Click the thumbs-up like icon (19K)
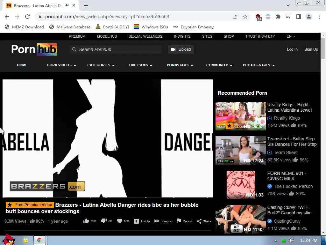 86,221
